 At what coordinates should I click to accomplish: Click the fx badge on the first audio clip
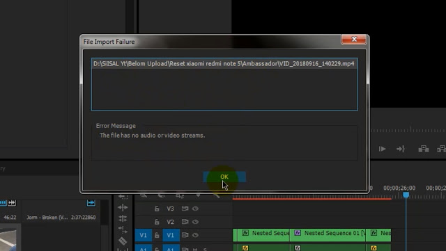point(245,248)
